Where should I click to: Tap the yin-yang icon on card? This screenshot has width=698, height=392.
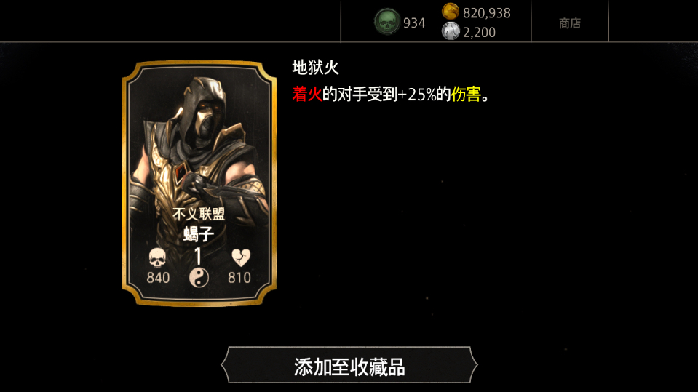pyautogui.click(x=199, y=278)
